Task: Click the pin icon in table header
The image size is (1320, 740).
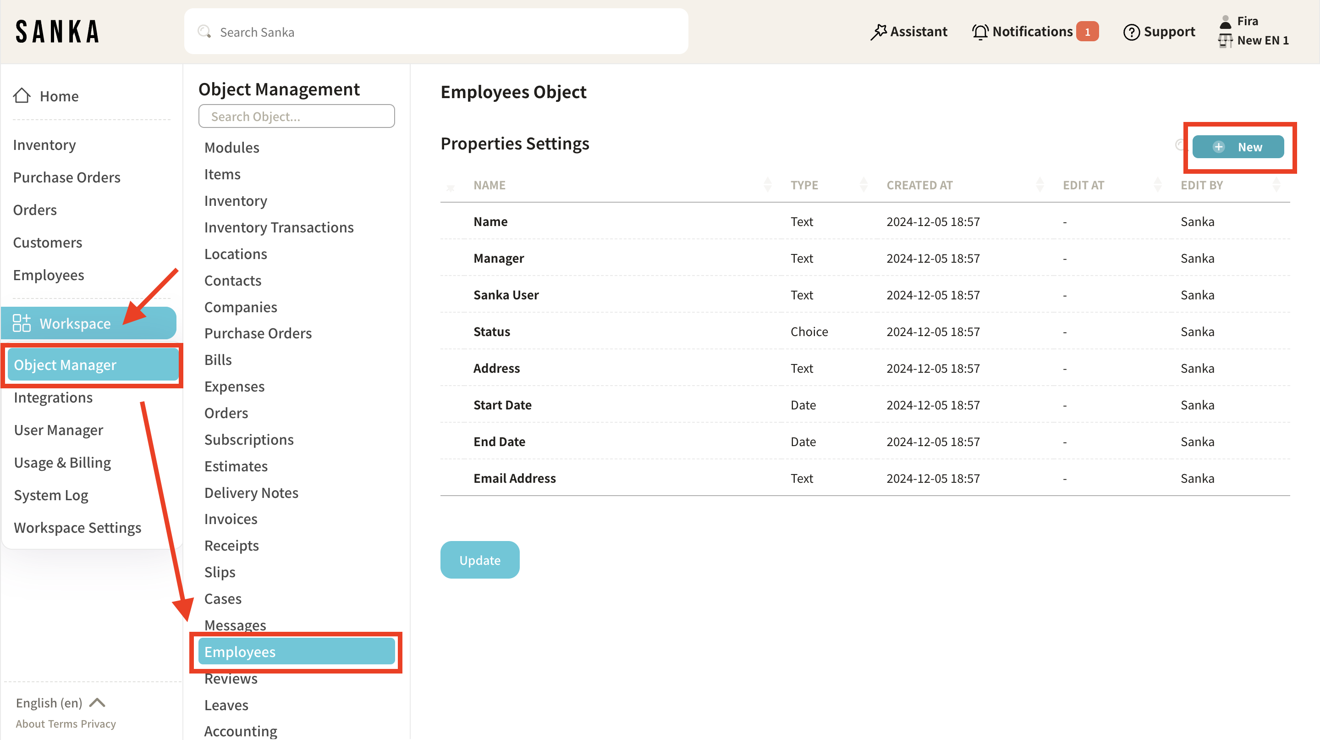Action: click(451, 188)
